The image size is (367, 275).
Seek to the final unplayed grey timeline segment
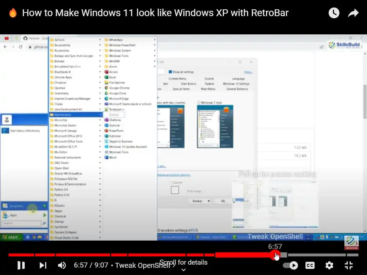(x=353, y=255)
